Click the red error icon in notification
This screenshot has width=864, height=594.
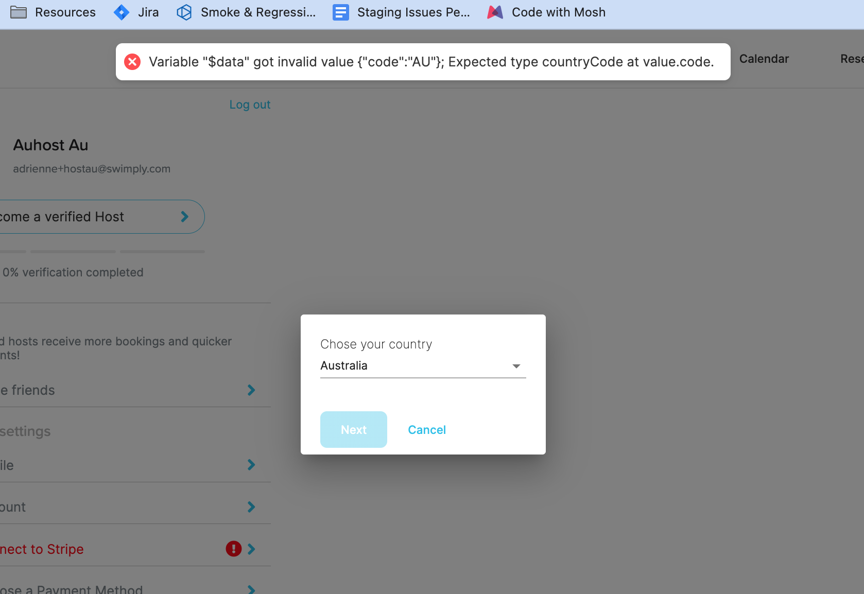(132, 62)
